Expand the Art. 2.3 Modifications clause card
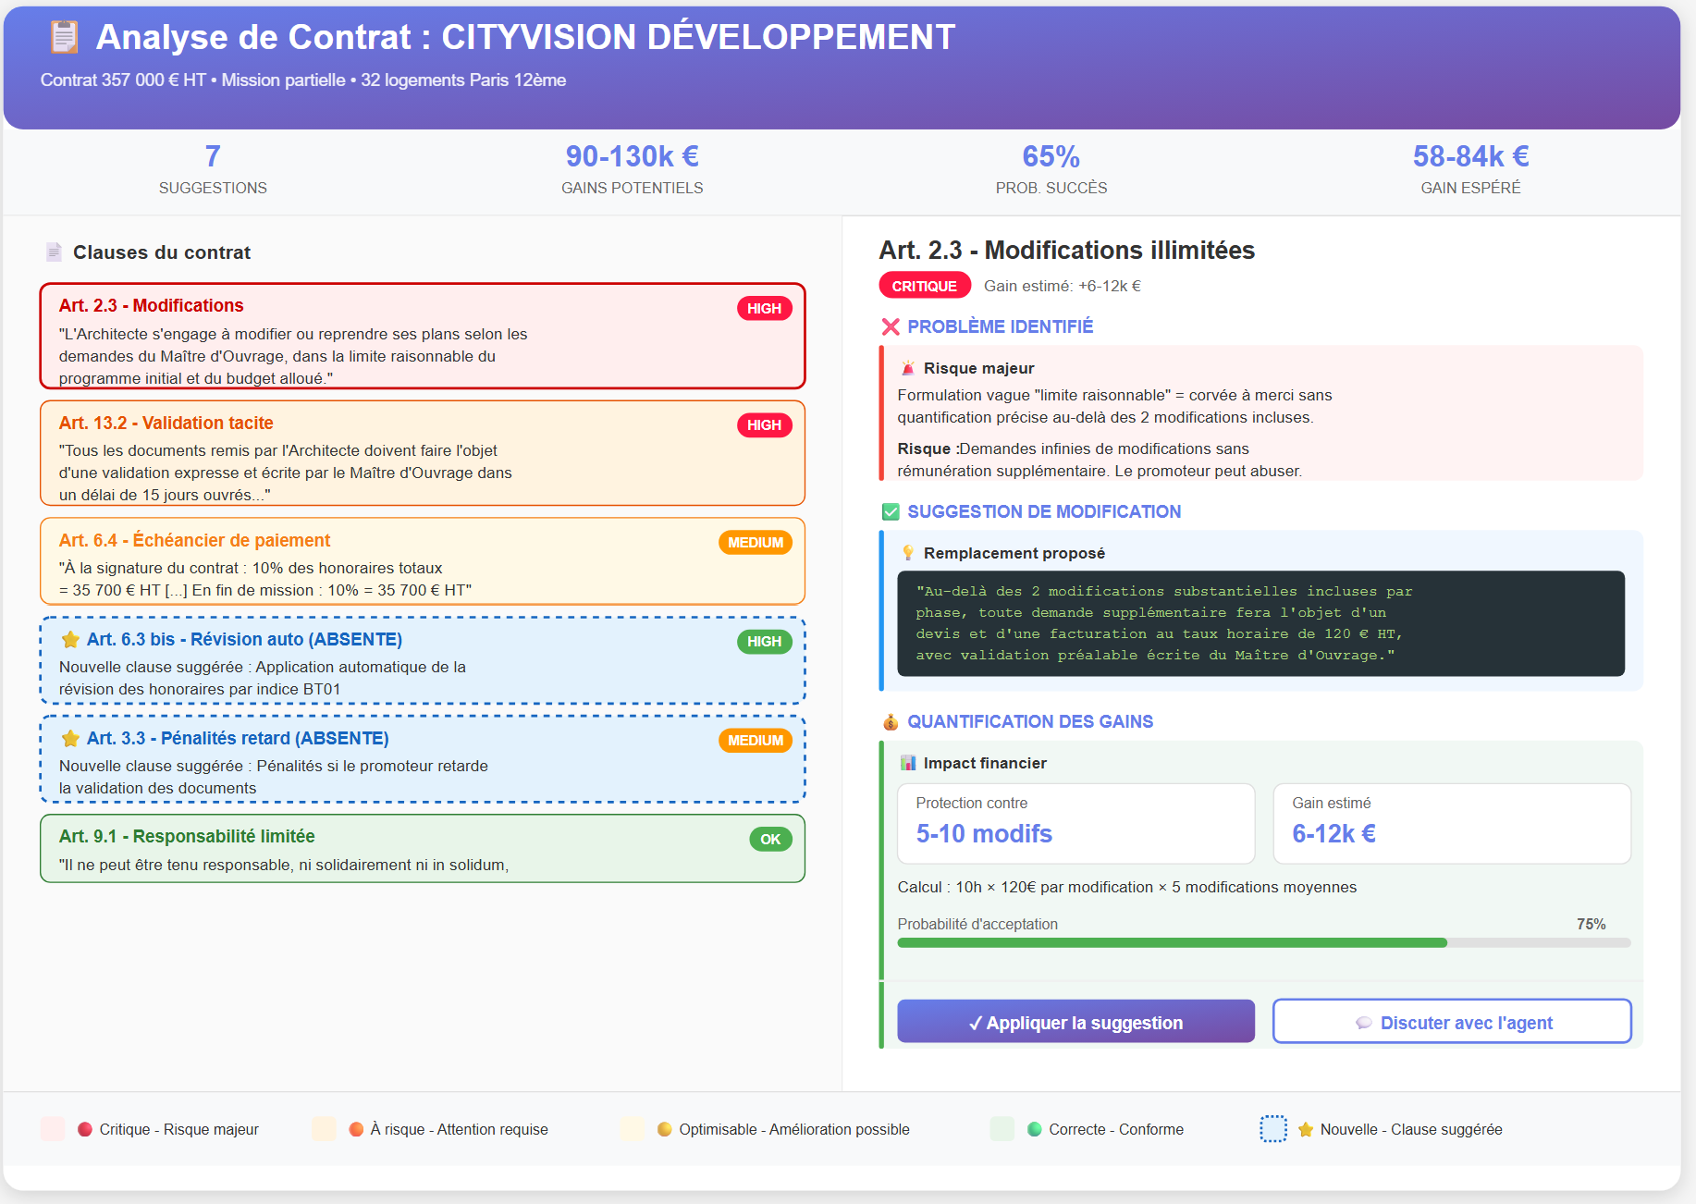The width and height of the screenshot is (1696, 1204). [422, 337]
